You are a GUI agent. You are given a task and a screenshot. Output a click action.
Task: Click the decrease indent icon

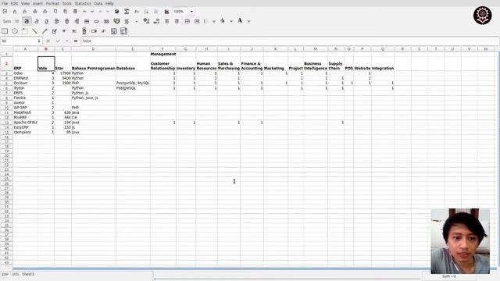click(x=166, y=21)
